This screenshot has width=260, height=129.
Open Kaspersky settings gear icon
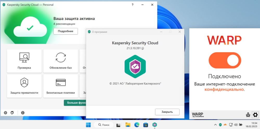[5, 113]
